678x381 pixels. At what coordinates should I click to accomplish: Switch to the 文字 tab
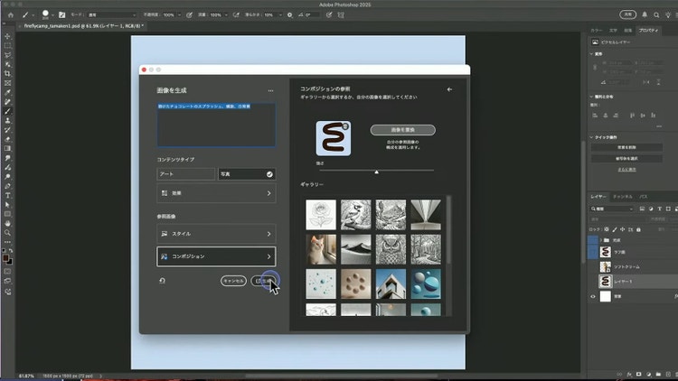(x=613, y=30)
